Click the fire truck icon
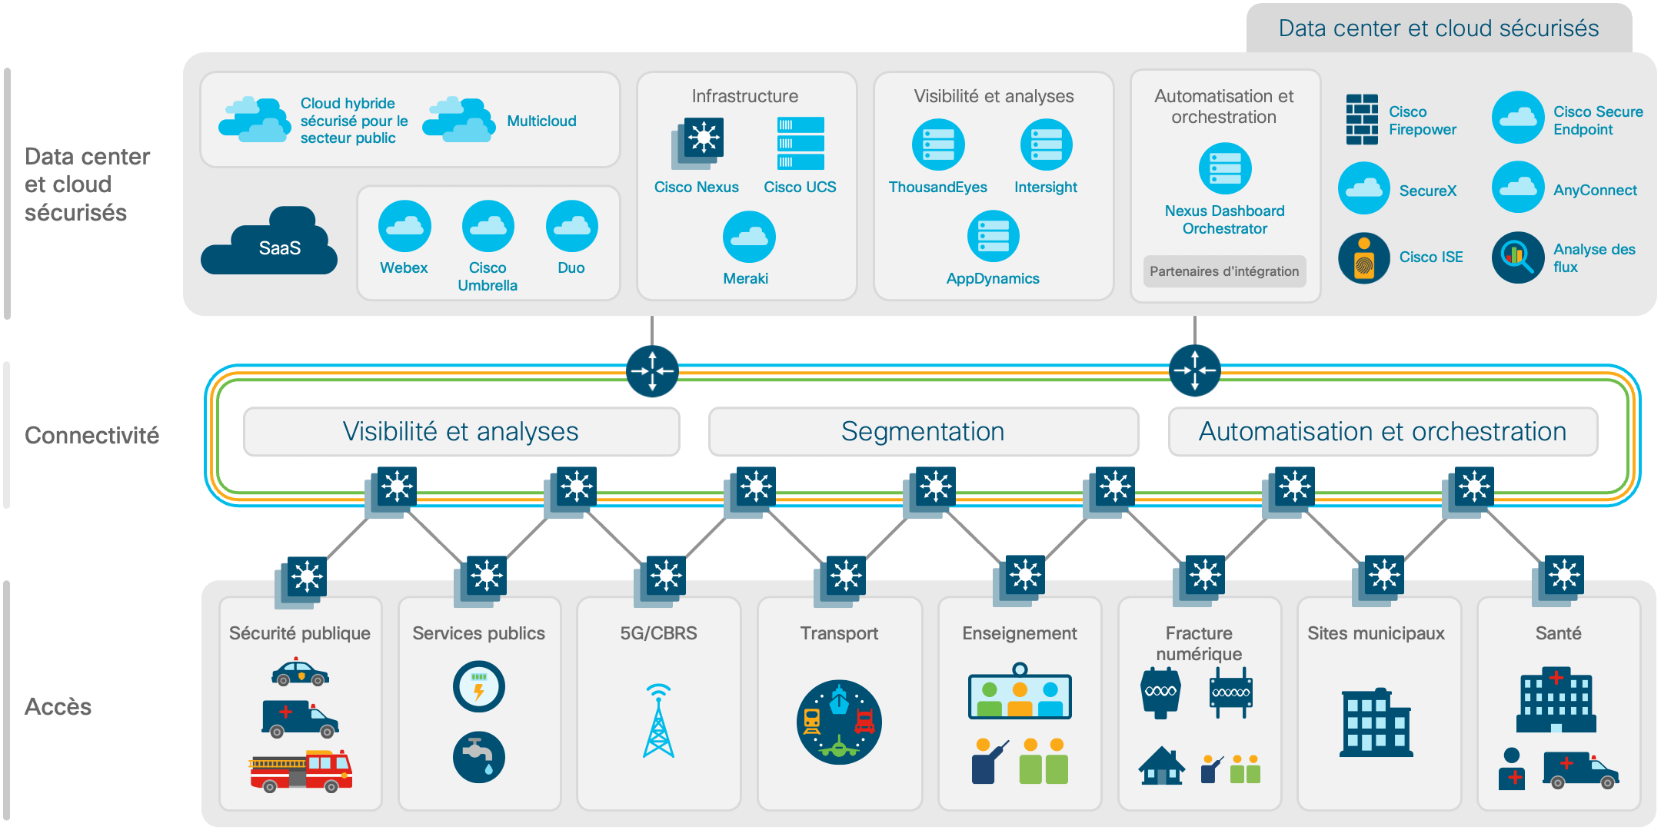The height and width of the screenshot is (830, 1661). click(301, 772)
